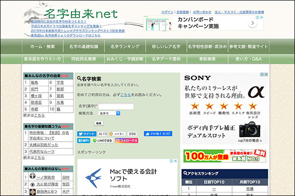Click the Facebook いいね! like button
The height and width of the screenshot is (196, 295).
[x=158, y=134]
